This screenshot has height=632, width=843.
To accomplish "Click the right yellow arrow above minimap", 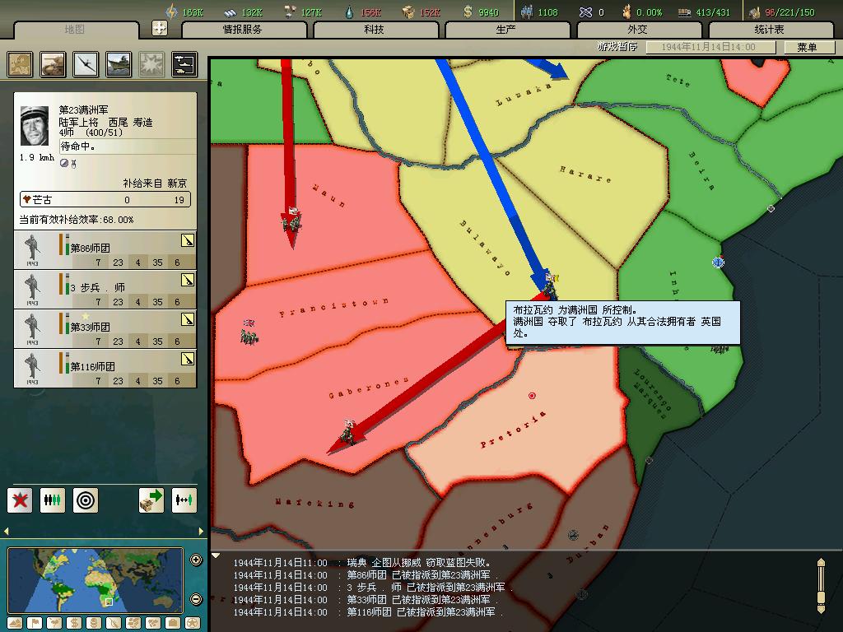I will point(201,531).
